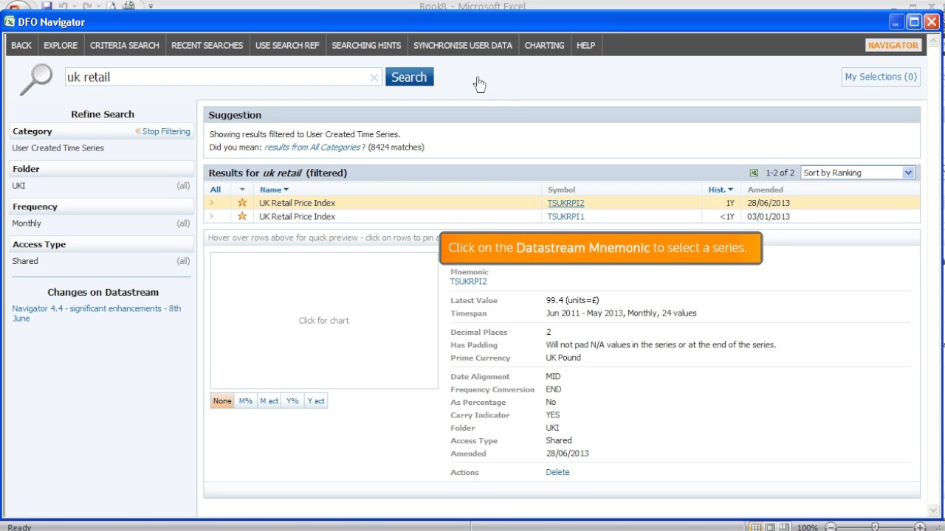Click Stop Filtering link
The image size is (945, 531).
point(162,131)
